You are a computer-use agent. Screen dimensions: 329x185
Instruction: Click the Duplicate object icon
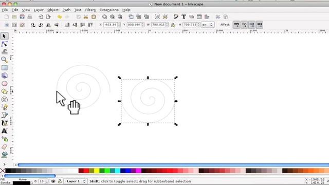[131, 17]
